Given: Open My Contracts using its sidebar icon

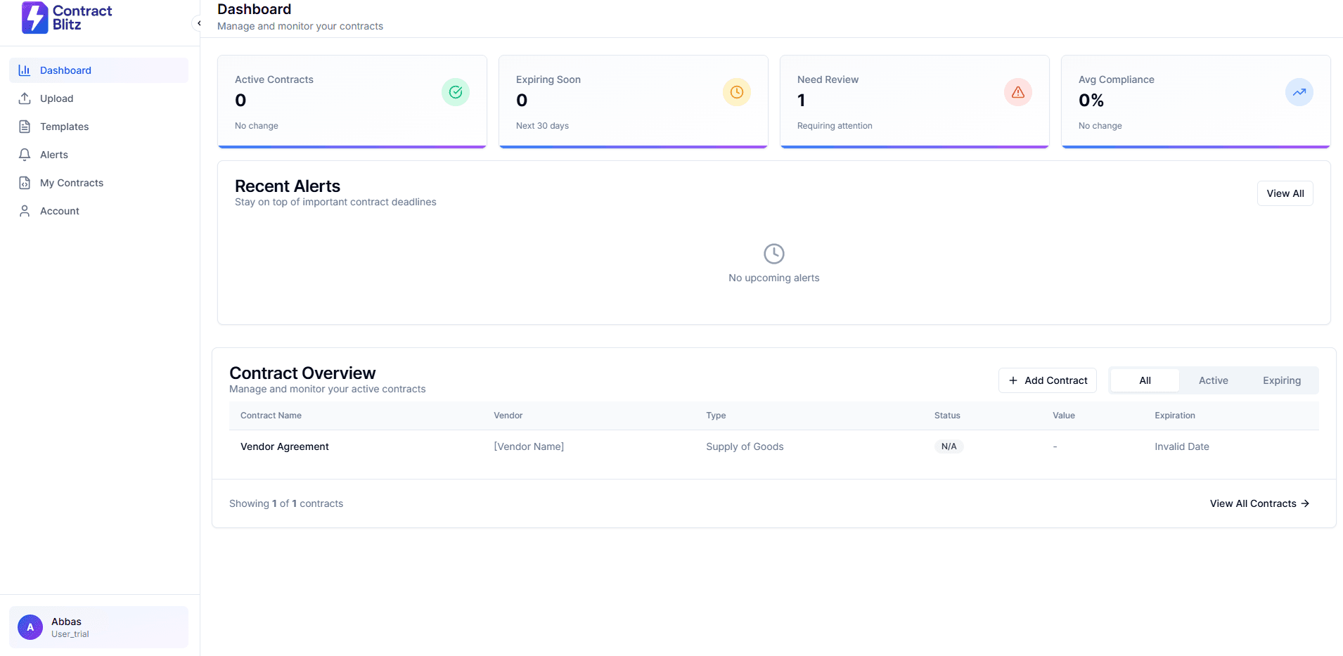Looking at the screenshot, I should pos(24,182).
